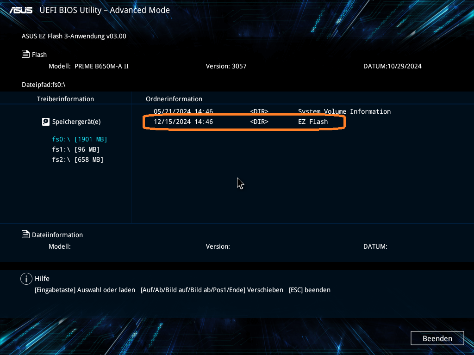Click the DATUM:10/29/2024 text

(x=393, y=66)
